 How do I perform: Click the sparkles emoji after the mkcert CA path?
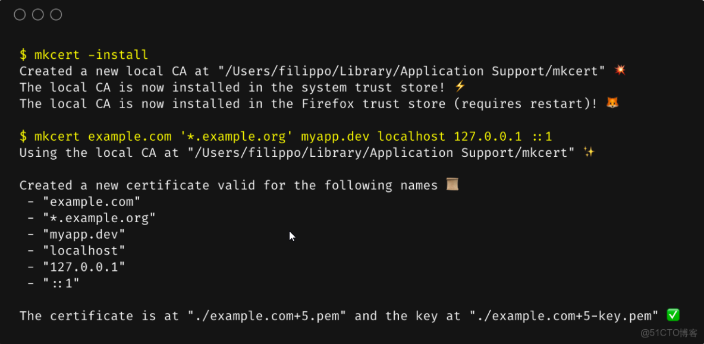589,152
